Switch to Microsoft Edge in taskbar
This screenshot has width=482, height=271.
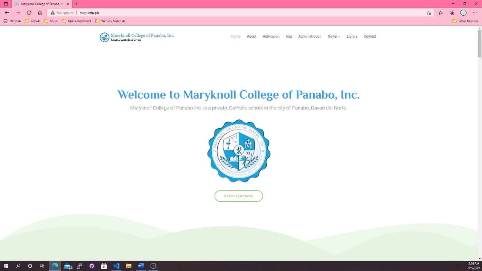click(55, 266)
